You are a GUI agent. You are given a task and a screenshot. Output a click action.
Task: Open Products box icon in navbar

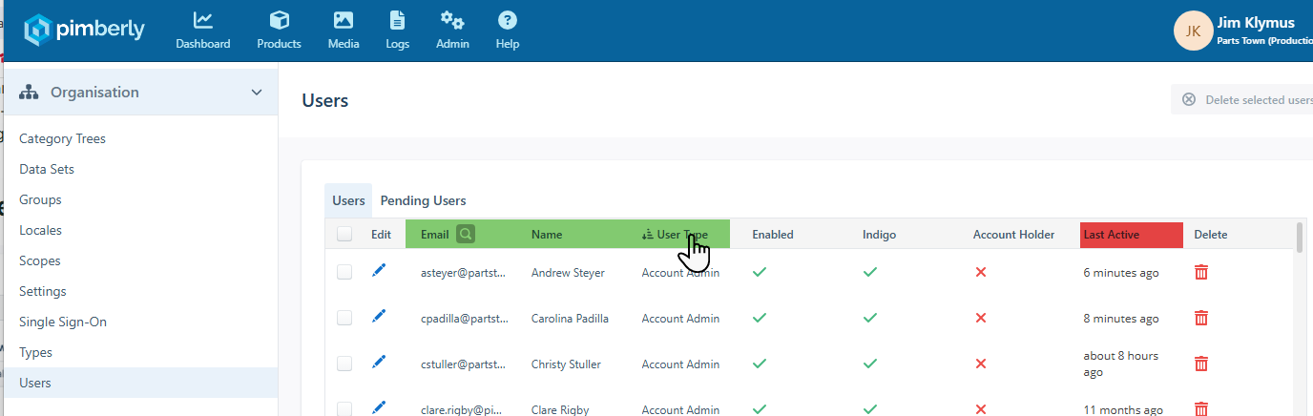point(279,20)
